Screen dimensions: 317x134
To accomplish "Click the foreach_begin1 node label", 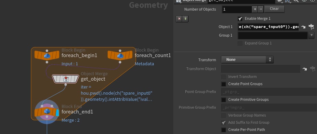I will [x=79, y=55].
